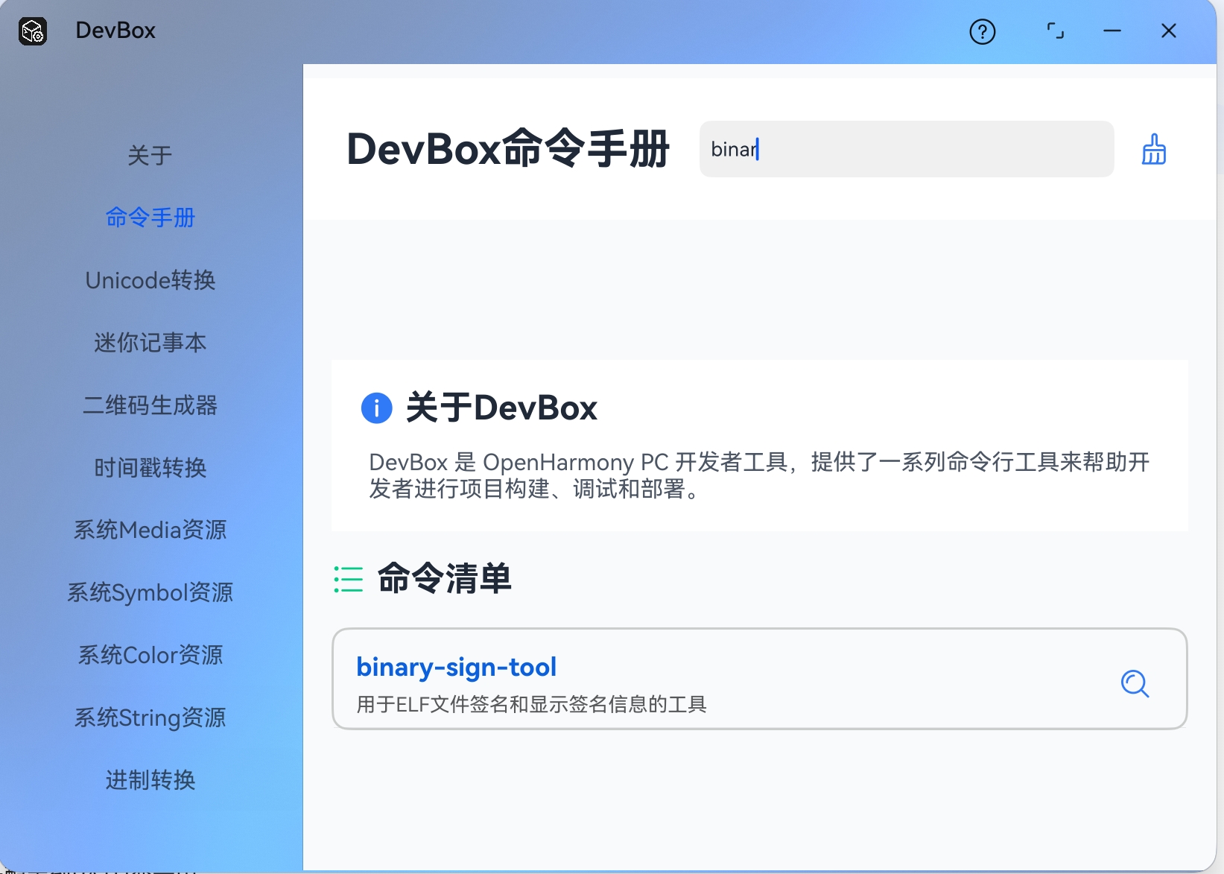Click the info icon next to 关于DevBox
Screen dimensions: 1224x874
point(376,408)
